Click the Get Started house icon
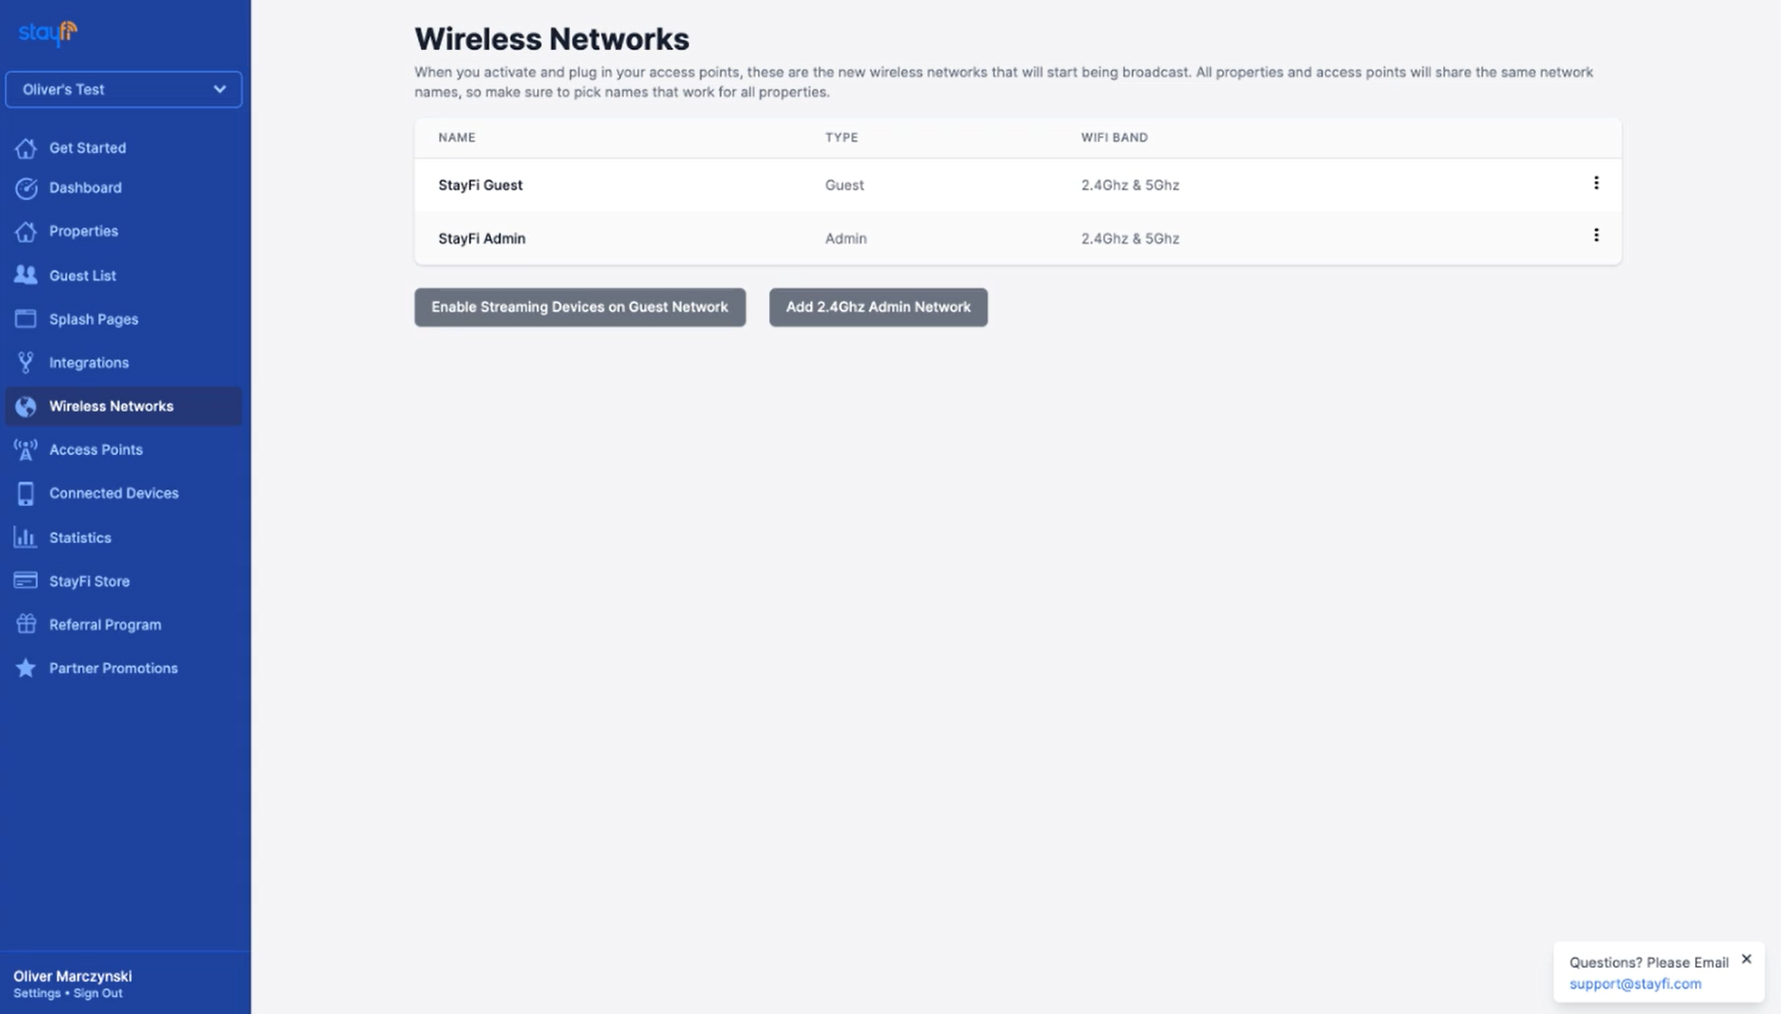The width and height of the screenshot is (1781, 1014). tap(25, 148)
